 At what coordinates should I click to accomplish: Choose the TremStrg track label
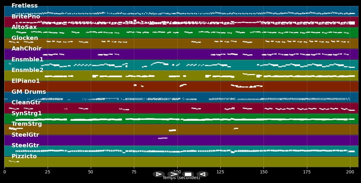point(26,124)
